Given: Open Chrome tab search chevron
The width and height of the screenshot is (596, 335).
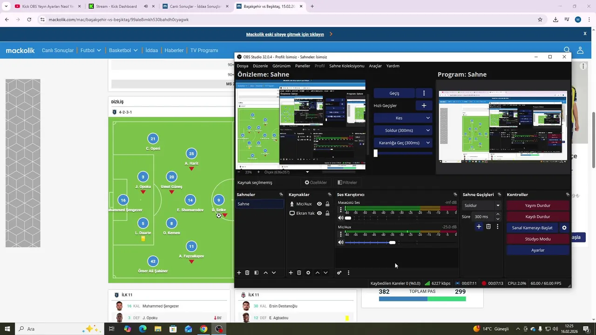Looking at the screenshot, I should tap(7, 7).
